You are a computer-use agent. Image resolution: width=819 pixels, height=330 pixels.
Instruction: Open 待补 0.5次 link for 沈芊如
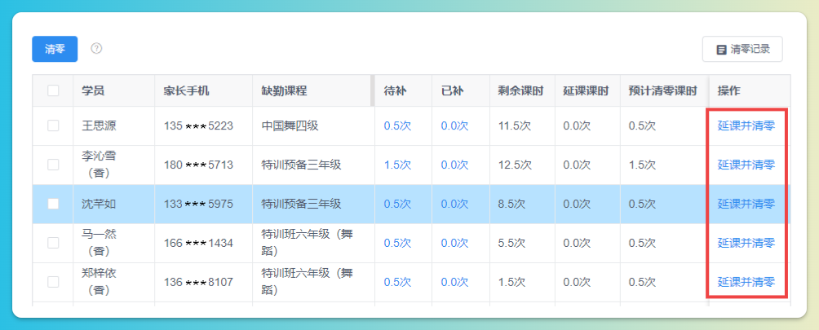pos(397,204)
